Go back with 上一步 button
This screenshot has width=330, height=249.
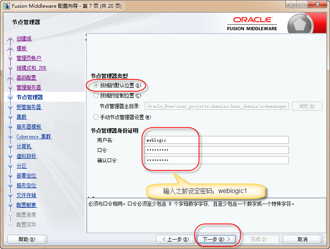click(x=176, y=239)
